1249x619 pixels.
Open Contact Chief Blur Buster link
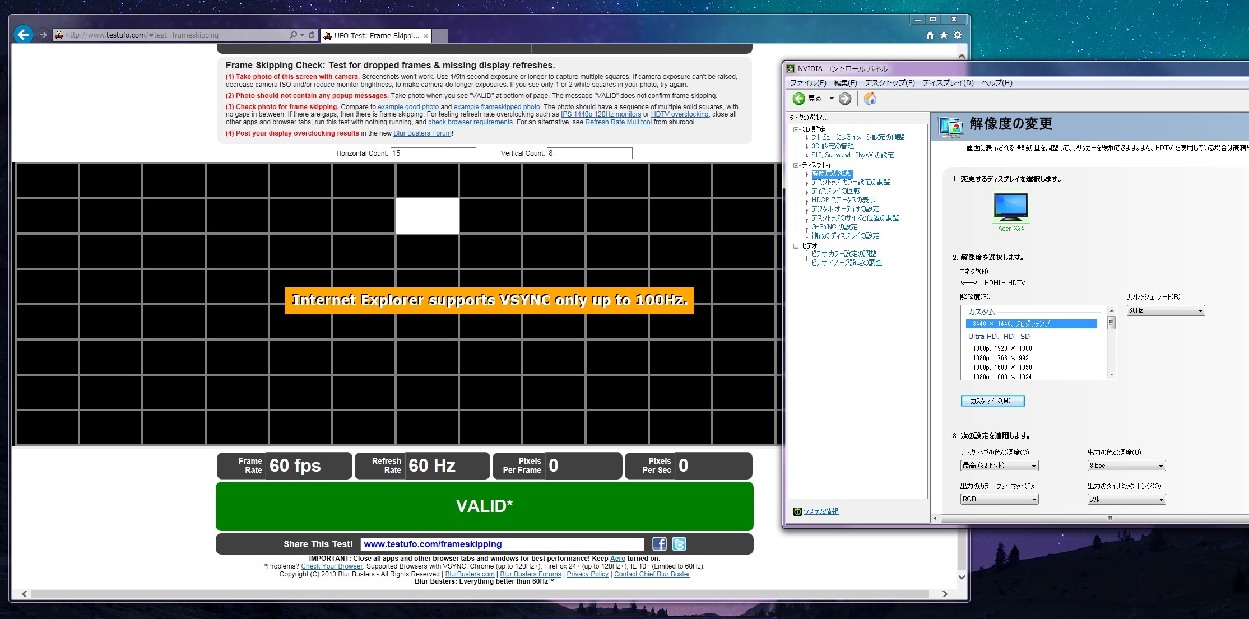[x=652, y=574]
